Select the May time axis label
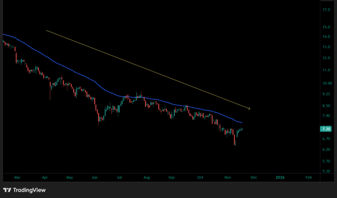The width and height of the screenshot is (337, 198). [70, 177]
